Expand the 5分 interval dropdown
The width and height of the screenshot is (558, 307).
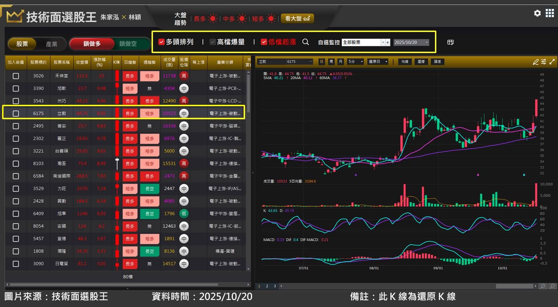click(361, 62)
